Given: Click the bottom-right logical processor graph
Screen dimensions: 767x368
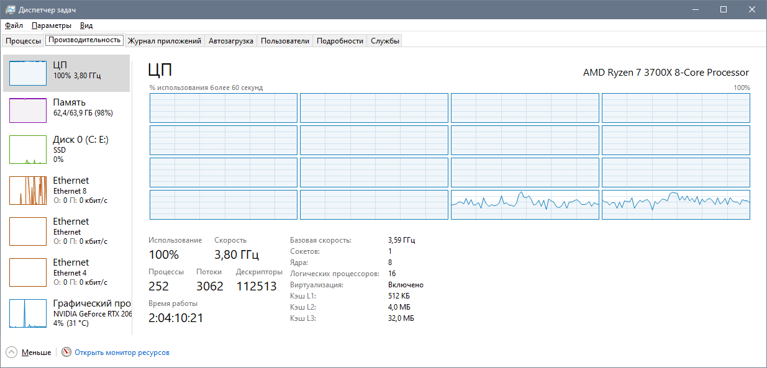Looking at the screenshot, I should click(676, 205).
